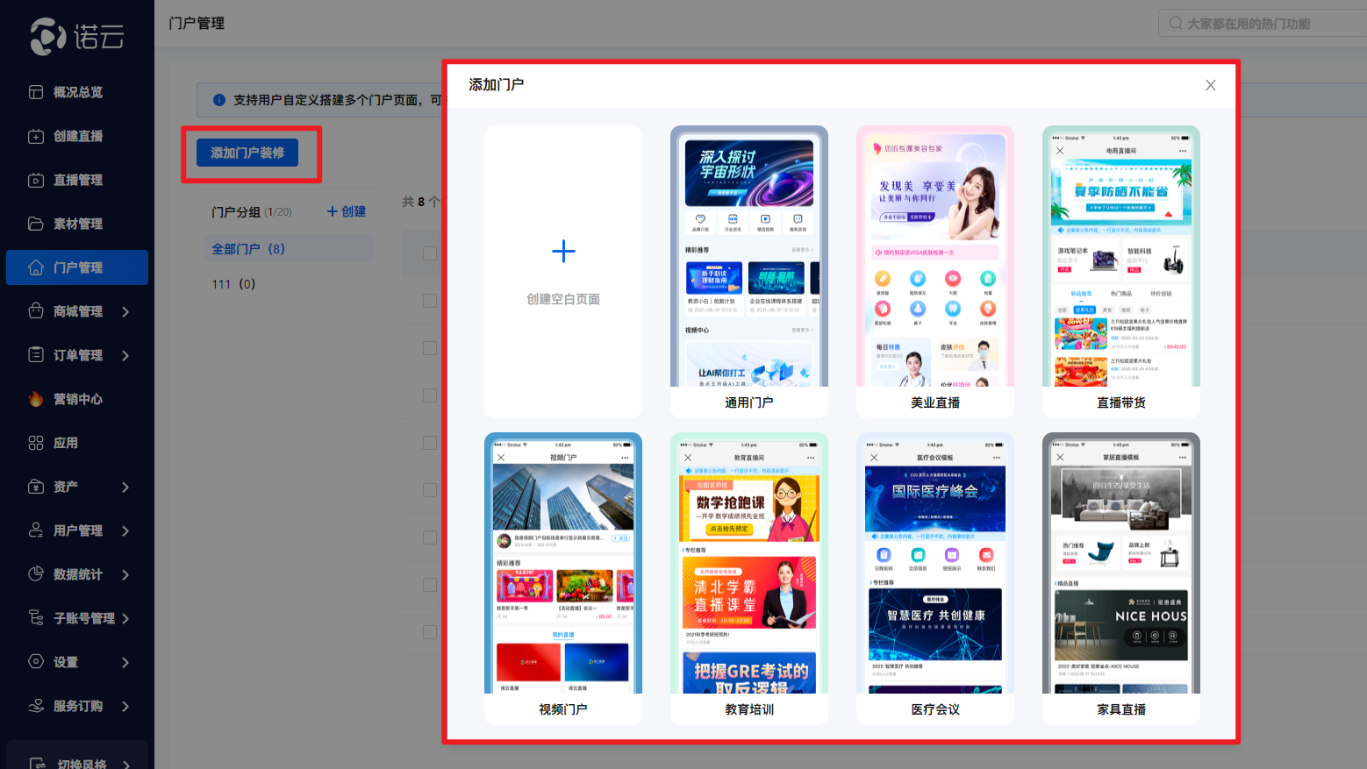The image size is (1367, 769).
Task: Click the 营销中心 flame icon
Action: click(36, 399)
